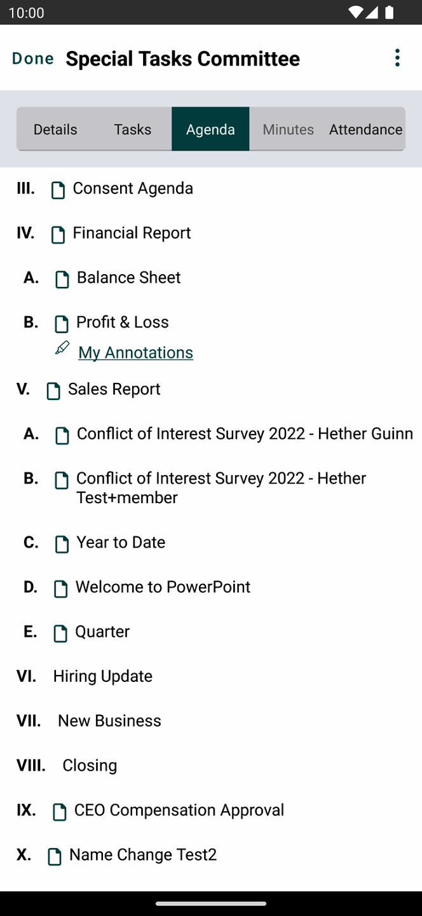Tap the document icon beside Sales Report

pos(54,391)
